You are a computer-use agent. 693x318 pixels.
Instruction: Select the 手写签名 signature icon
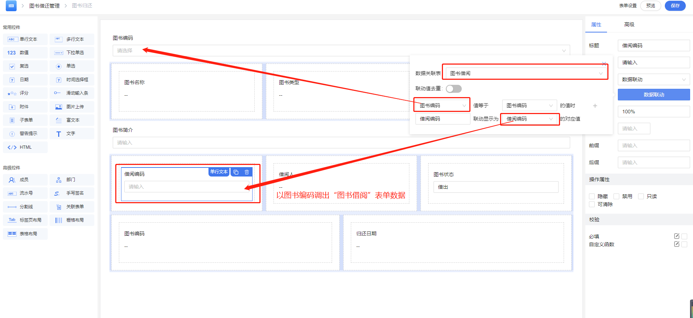[x=57, y=193]
